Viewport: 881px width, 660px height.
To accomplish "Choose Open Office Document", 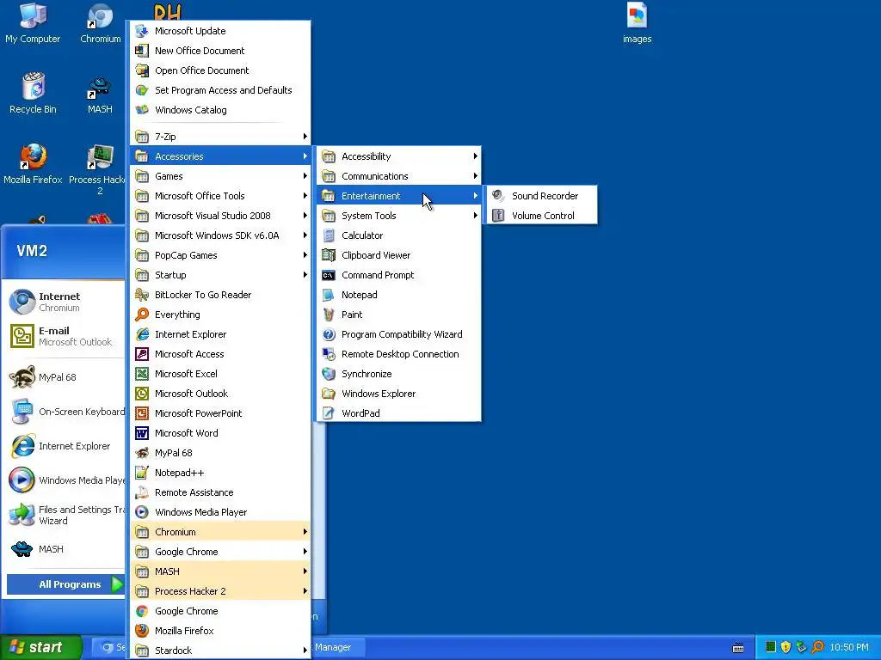I will click(x=220, y=70).
